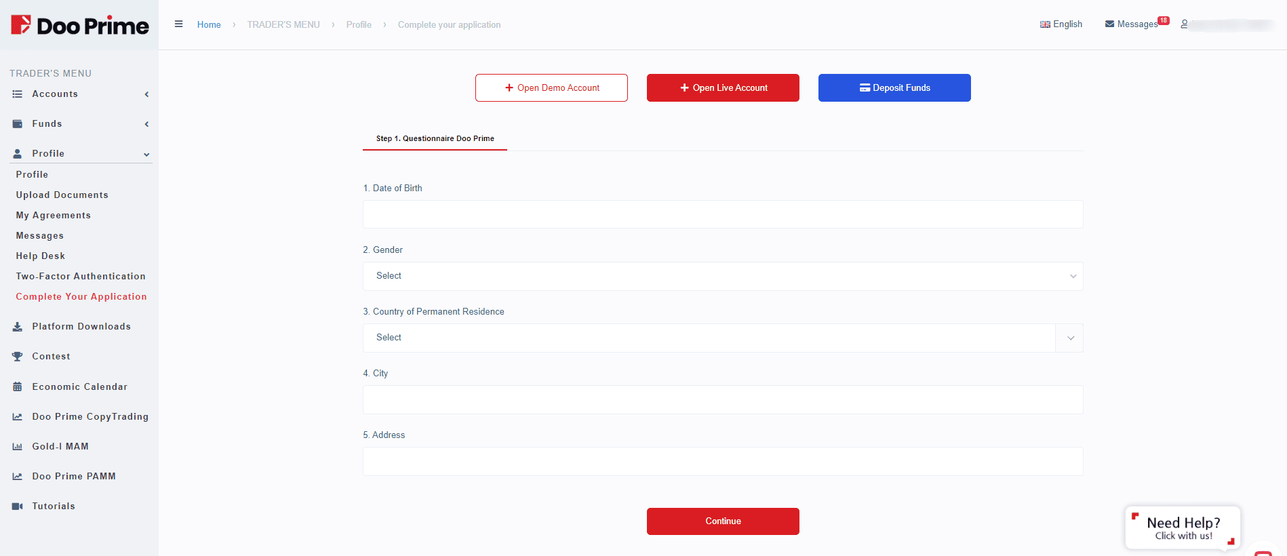The width and height of the screenshot is (1287, 556).
Task: Click the City input field
Action: click(723, 399)
